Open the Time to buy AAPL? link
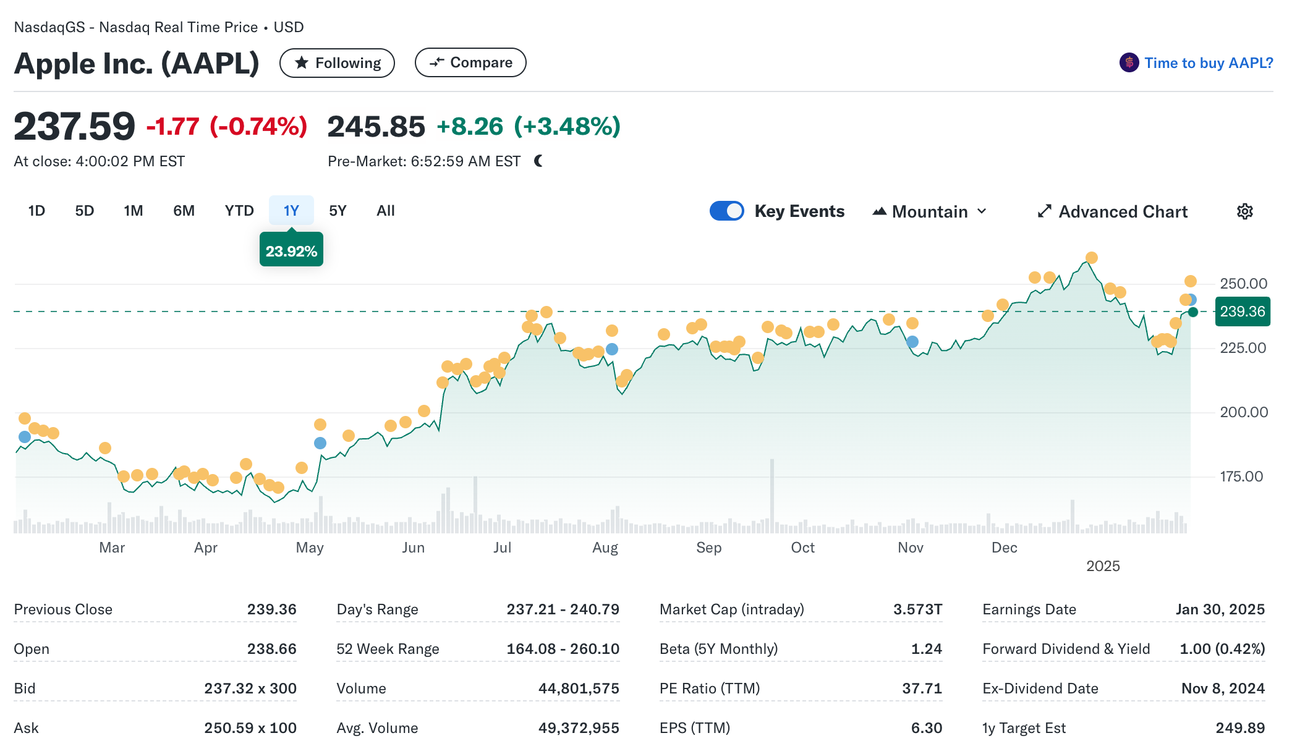The height and width of the screenshot is (754, 1292). [1208, 63]
